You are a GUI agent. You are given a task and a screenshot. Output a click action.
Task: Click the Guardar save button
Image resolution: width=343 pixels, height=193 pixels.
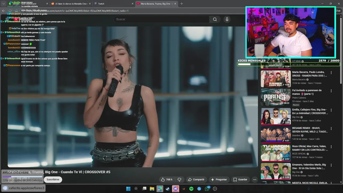pyautogui.click(x=240, y=180)
